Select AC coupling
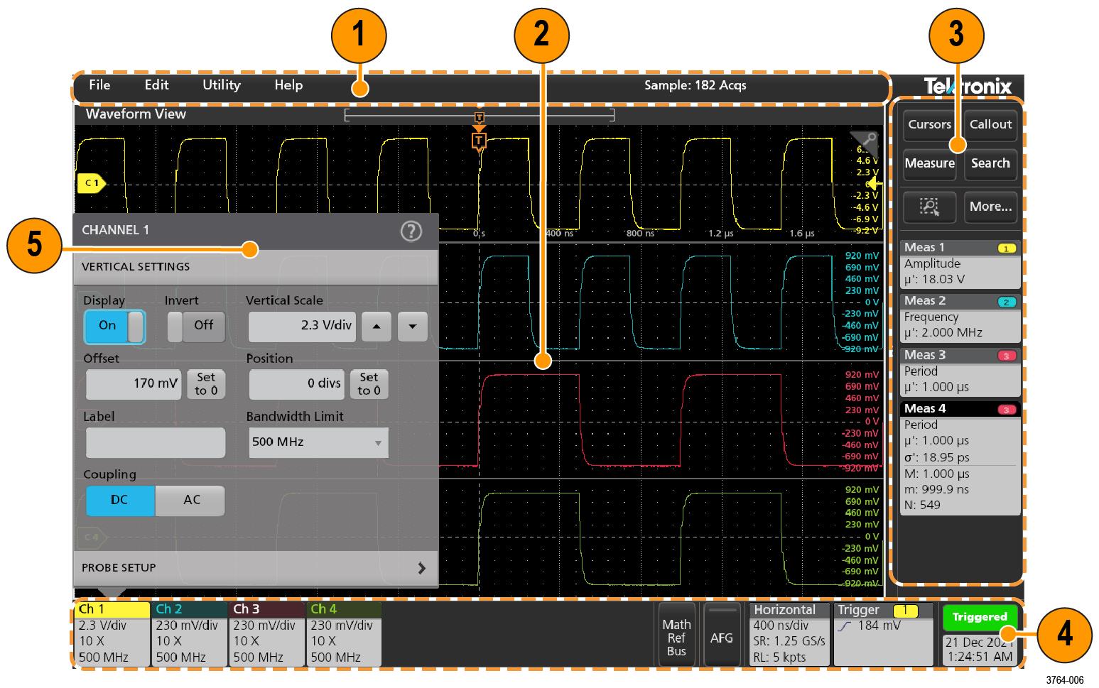 click(x=191, y=500)
